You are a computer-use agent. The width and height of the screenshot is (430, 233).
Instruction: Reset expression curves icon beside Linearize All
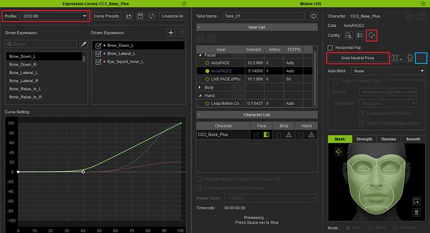pyautogui.click(x=151, y=16)
